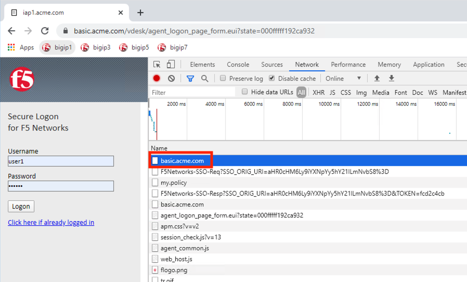Select the session_check.js?v=13 request
Screen dimensions: 467x282
click(308, 237)
